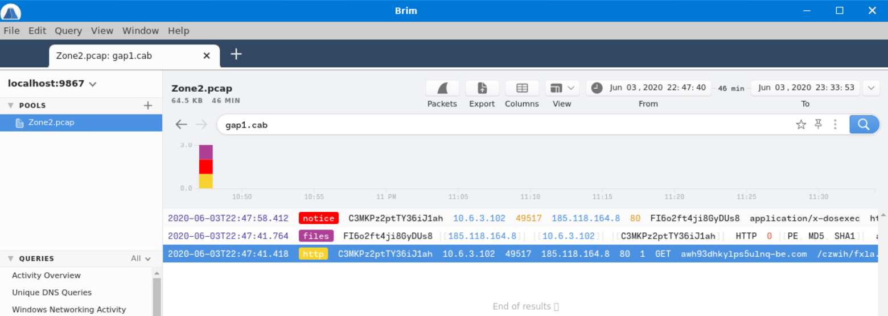
Task: Open the View menu
Action: coord(102,31)
